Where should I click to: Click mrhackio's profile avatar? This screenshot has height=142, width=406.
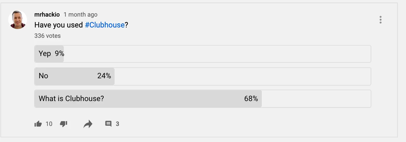coord(18,20)
